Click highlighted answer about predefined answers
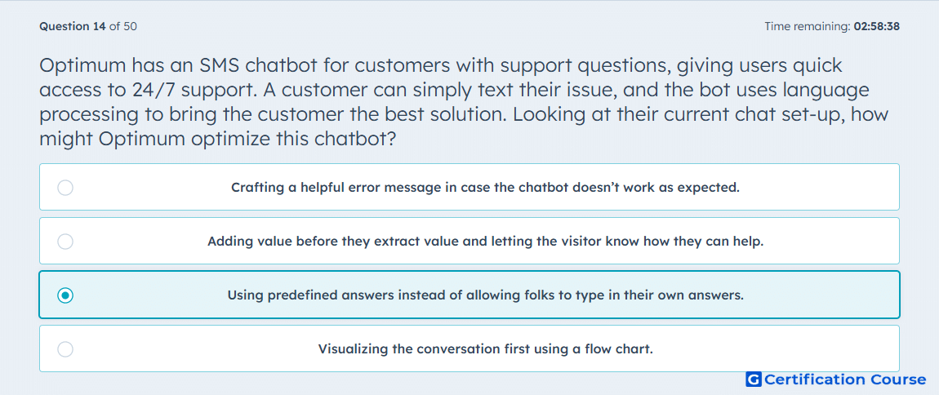939x395 pixels. point(485,295)
